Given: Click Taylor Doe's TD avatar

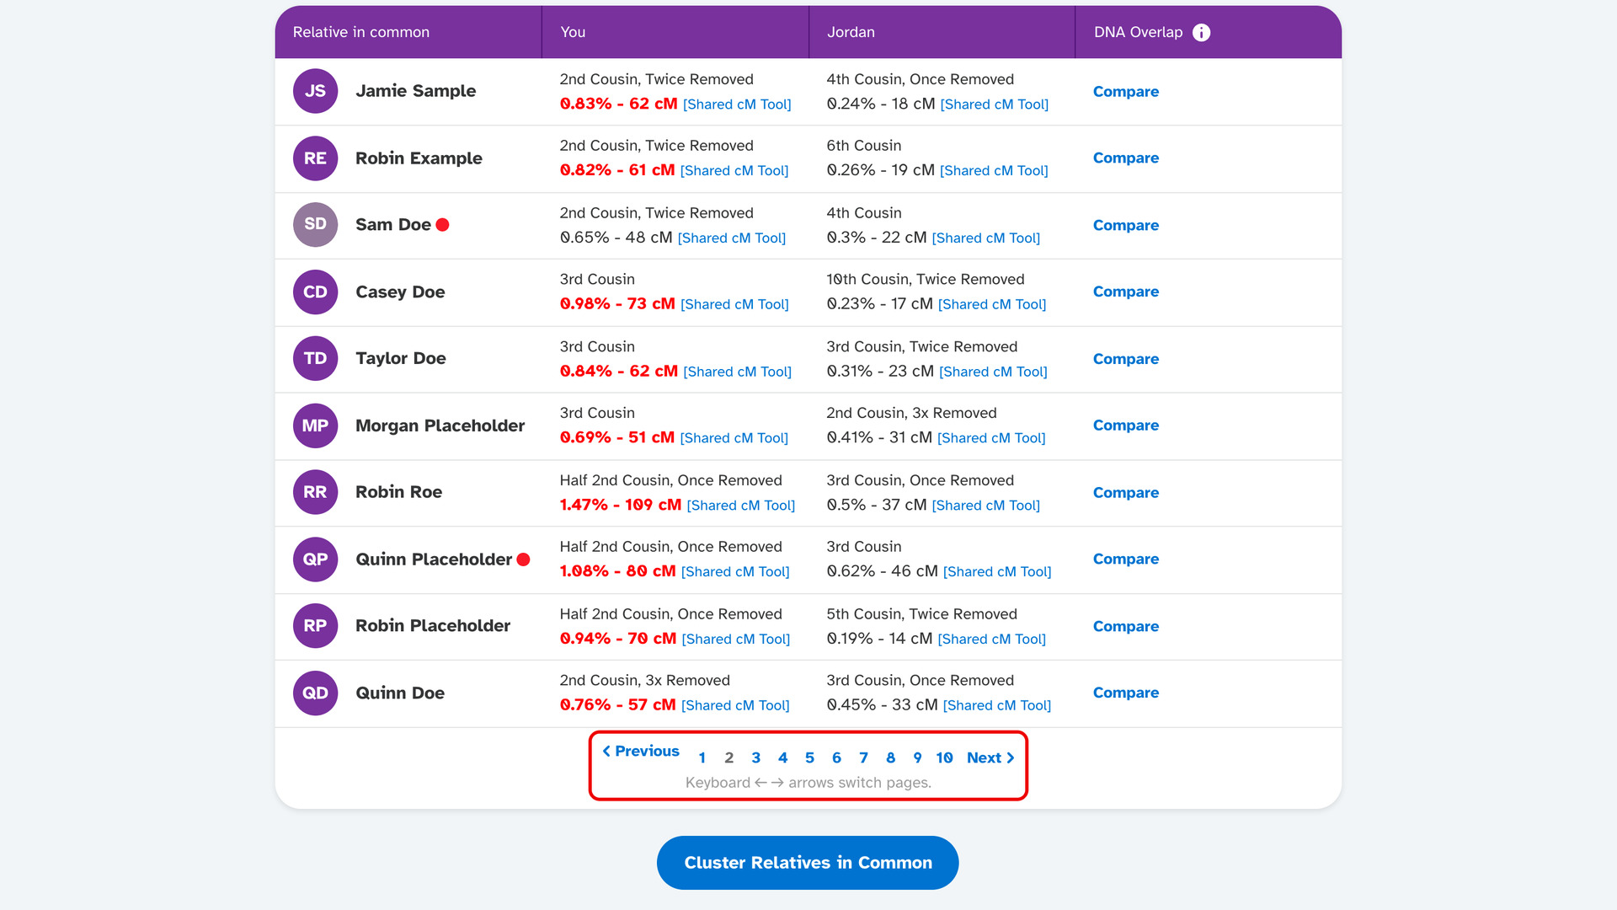Looking at the screenshot, I should coord(315,358).
